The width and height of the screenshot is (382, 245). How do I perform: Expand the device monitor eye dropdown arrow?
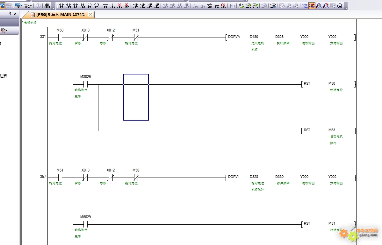pos(22,6)
